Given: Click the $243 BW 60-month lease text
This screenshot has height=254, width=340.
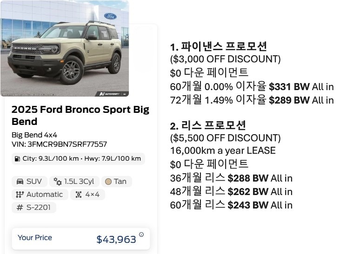Looking at the screenshot, I should click(x=248, y=205).
